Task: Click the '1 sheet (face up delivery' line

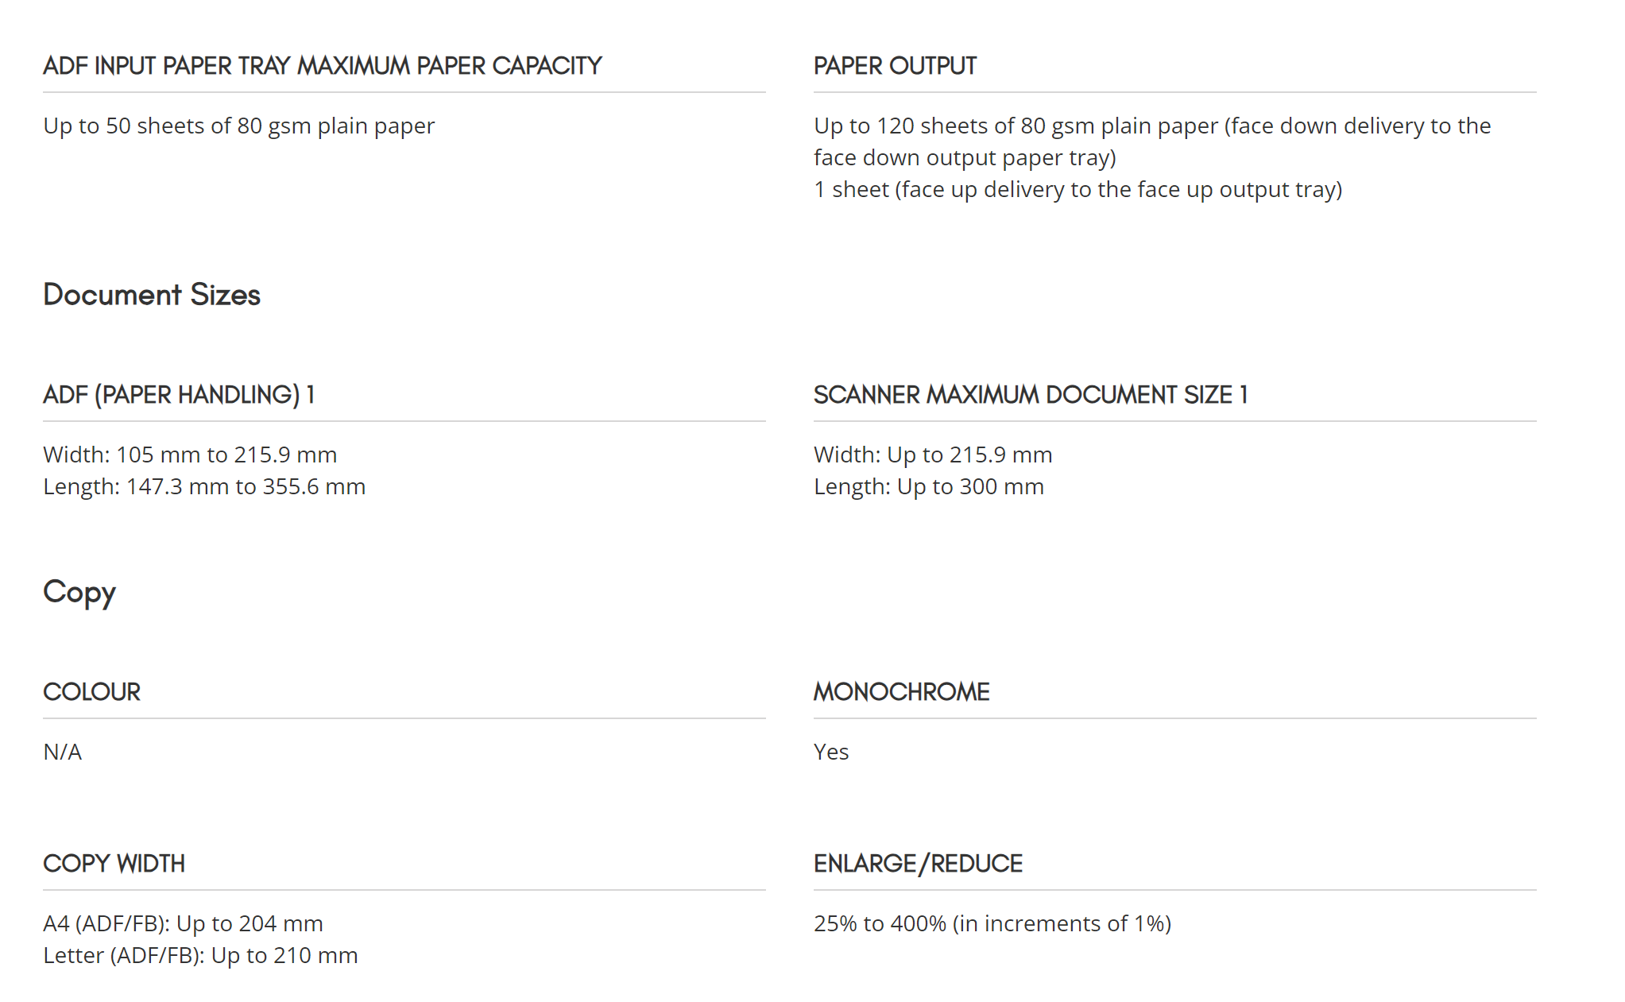Action: (x=1078, y=189)
